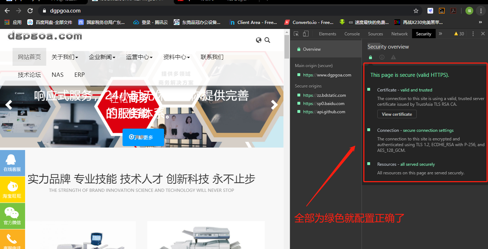Select Overview in the Security sidebar
Image resolution: width=488 pixels, height=249 pixels.
coord(326,49)
